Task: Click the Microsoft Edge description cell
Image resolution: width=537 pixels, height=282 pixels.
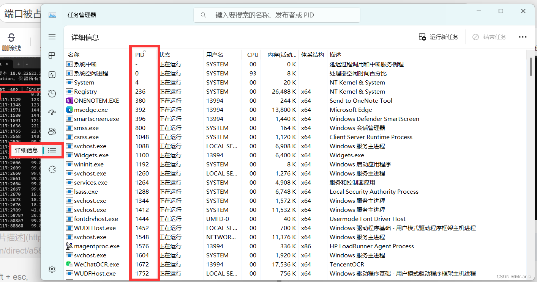Action: coord(351,110)
